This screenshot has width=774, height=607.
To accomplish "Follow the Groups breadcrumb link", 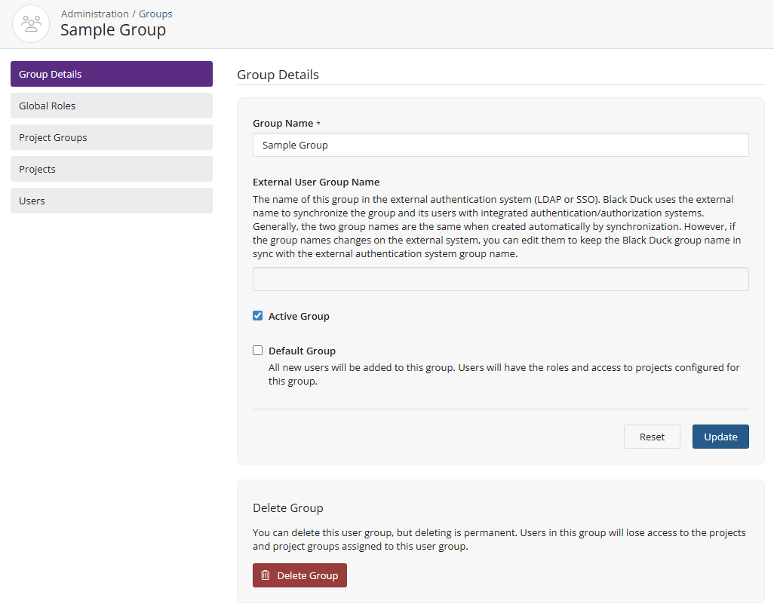I will point(155,14).
